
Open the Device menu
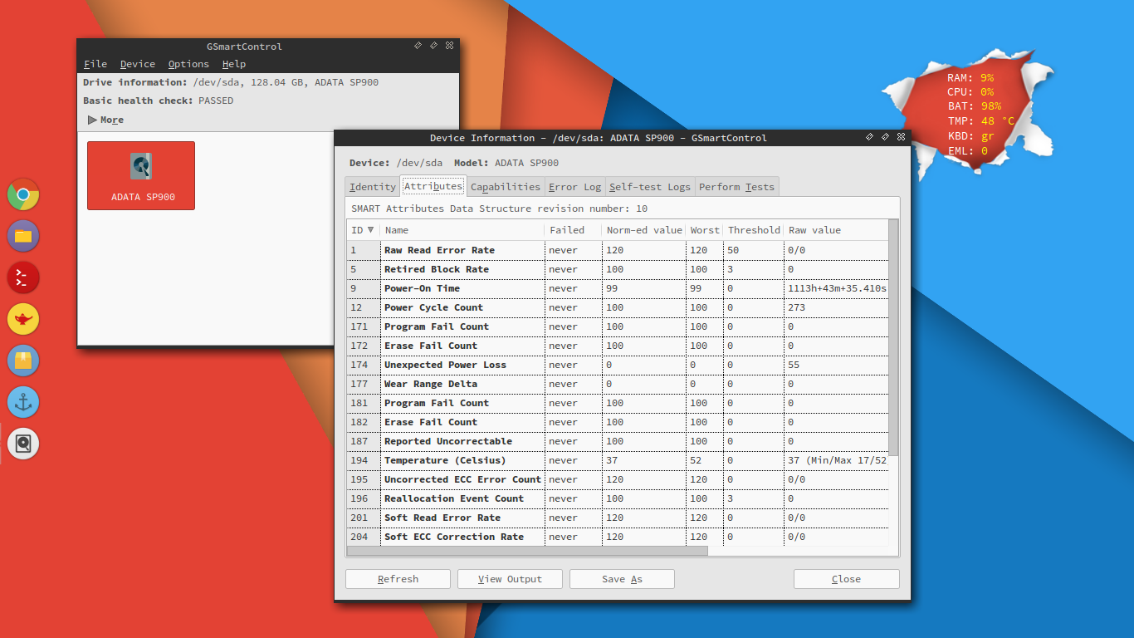point(138,64)
